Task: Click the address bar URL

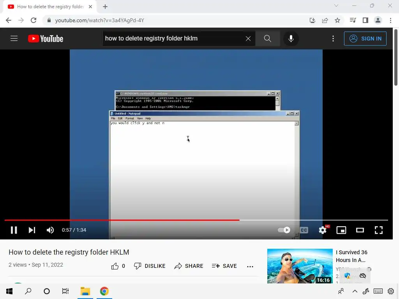Action: click(99, 20)
